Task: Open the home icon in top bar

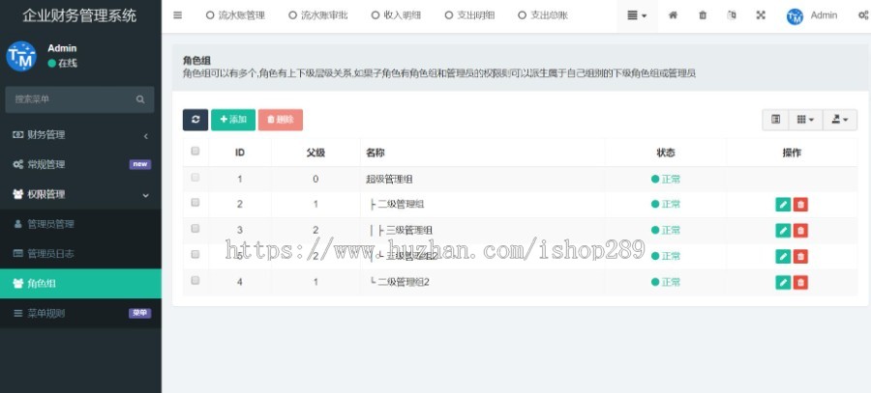Action: [673, 15]
